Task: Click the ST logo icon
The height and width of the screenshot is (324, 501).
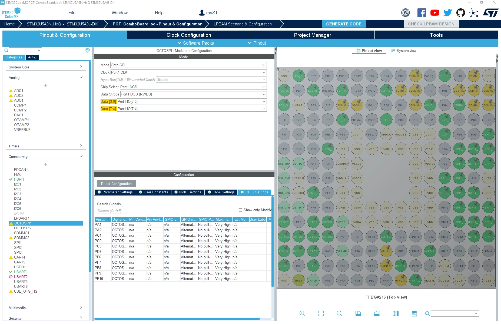Action: pyautogui.click(x=491, y=13)
